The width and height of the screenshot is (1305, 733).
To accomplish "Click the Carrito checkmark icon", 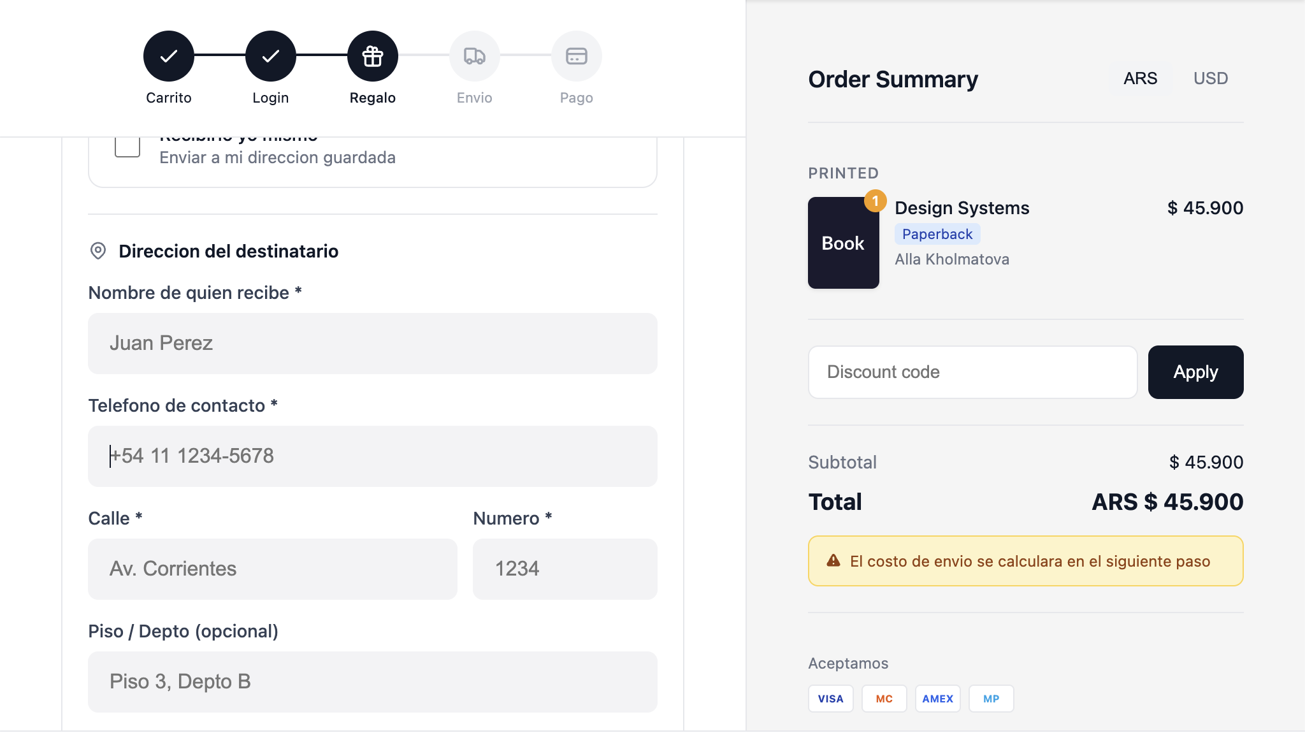I will (168, 55).
